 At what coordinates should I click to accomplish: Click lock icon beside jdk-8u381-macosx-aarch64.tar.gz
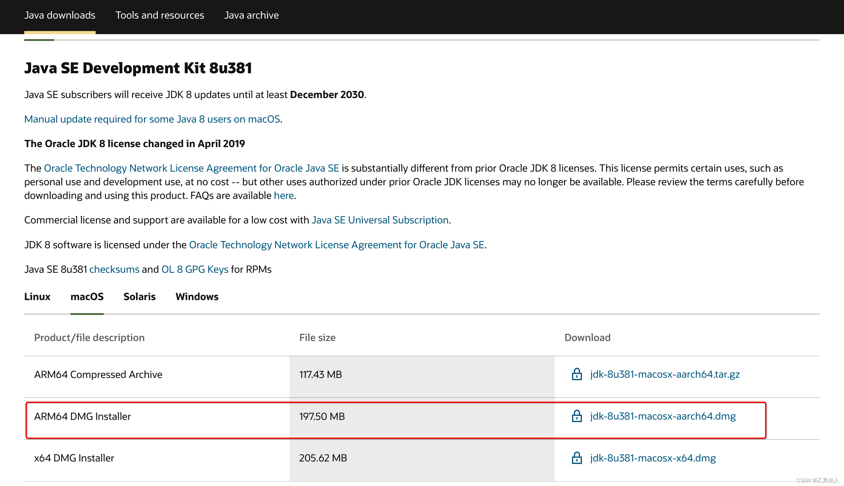(x=576, y=374)
